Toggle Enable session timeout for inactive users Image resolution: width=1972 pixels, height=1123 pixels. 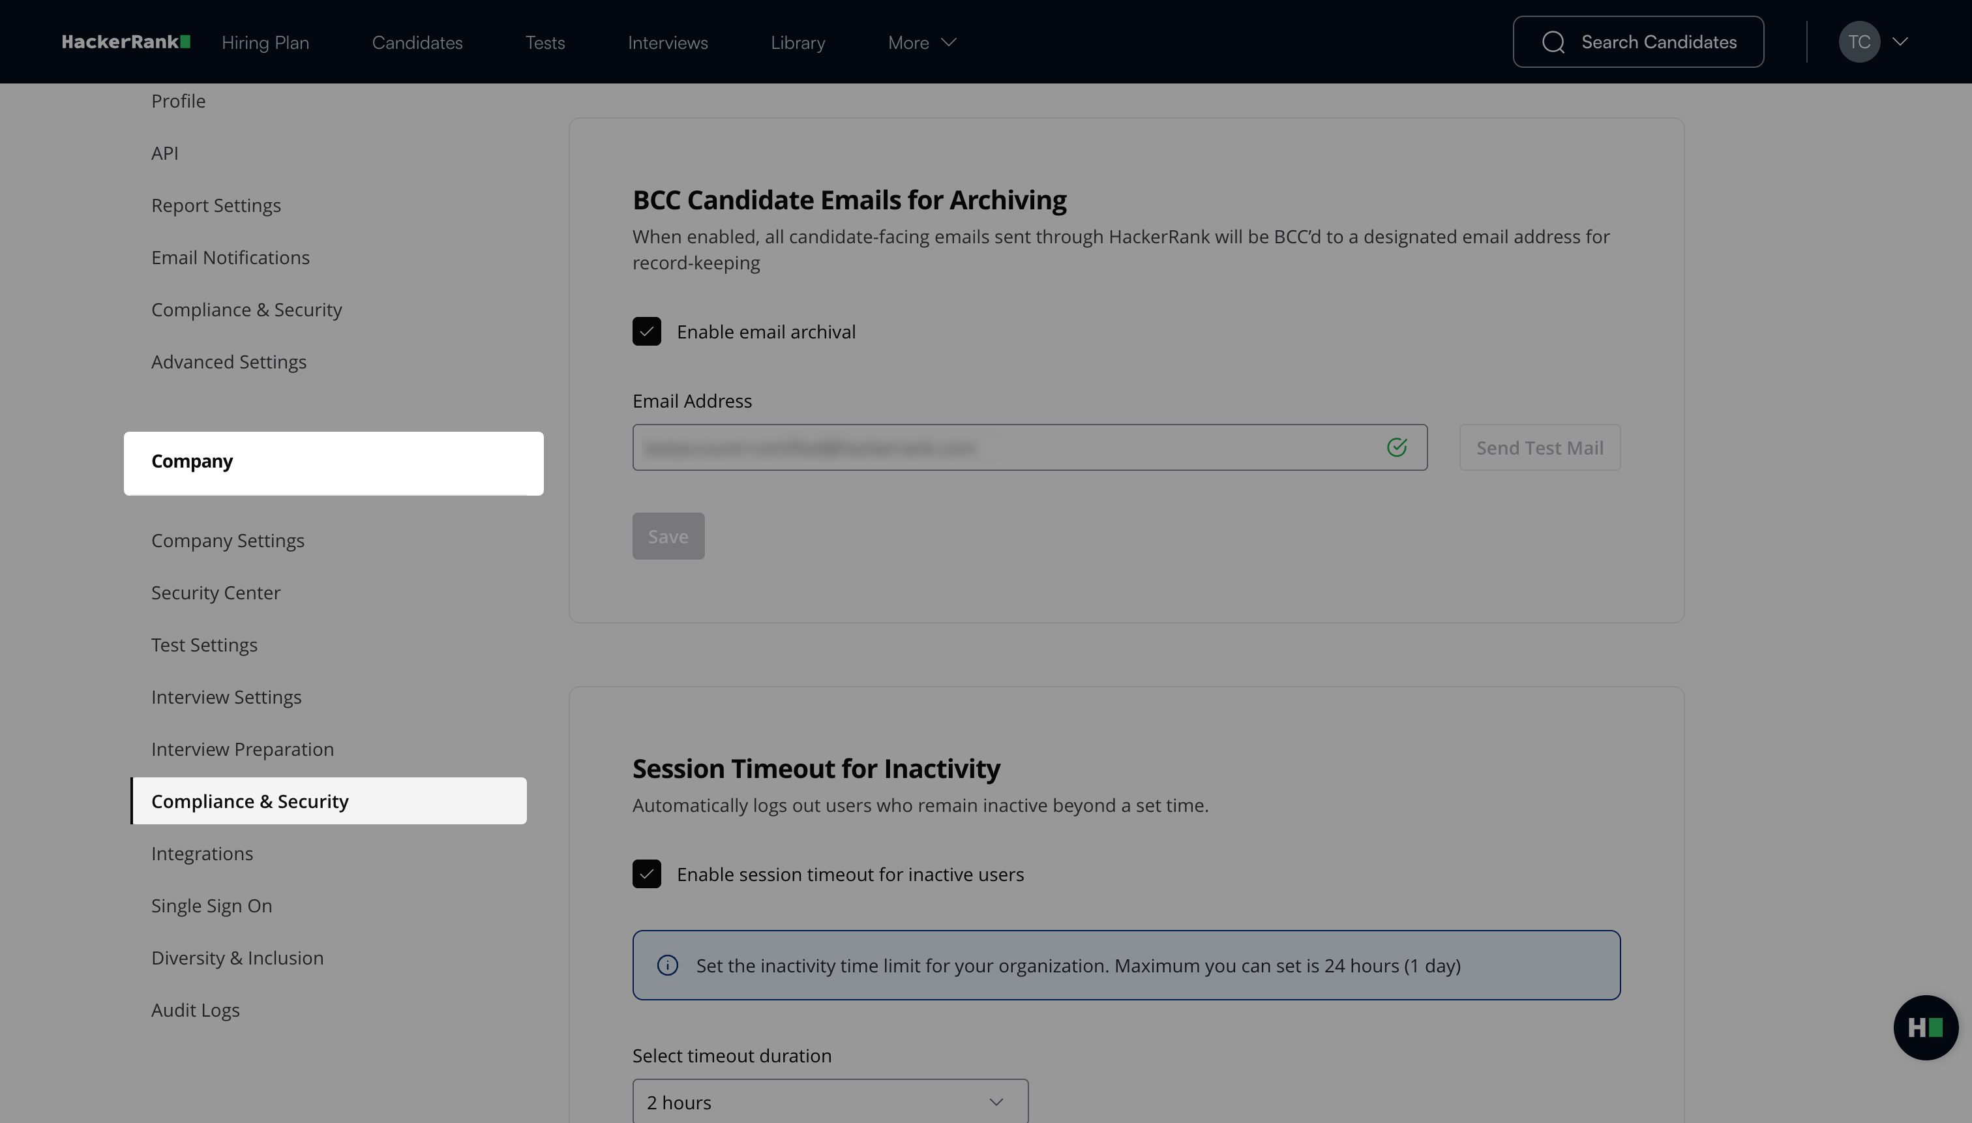tap(646, 874)
